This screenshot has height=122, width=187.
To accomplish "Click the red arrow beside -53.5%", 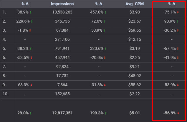I will click(31, 58).
